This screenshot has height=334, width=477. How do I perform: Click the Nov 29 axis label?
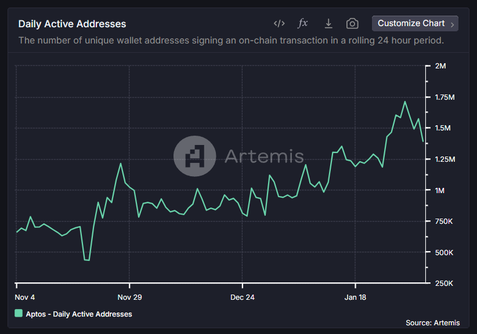tap(129, 297)
